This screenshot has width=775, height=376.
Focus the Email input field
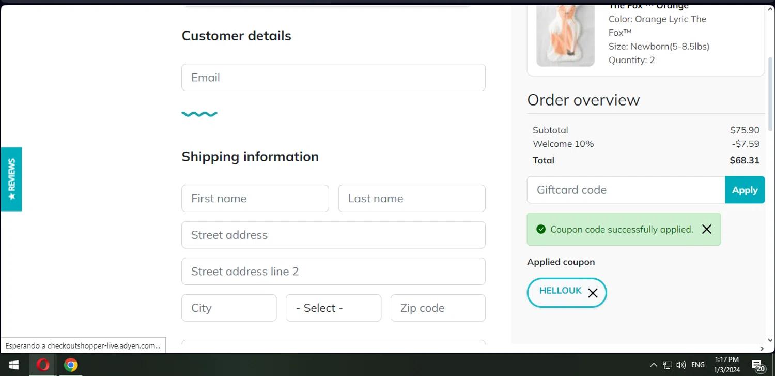coord(333,78)
